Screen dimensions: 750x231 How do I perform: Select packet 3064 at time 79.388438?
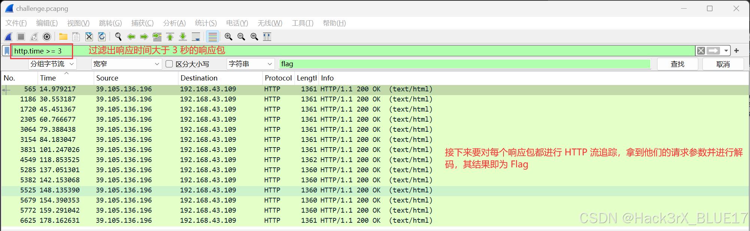pyautogui.click(x=375, y=130)
